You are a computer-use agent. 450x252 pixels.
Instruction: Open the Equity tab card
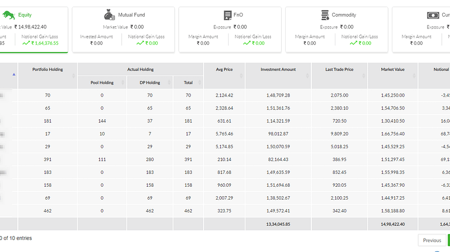(x=33, y=30)
